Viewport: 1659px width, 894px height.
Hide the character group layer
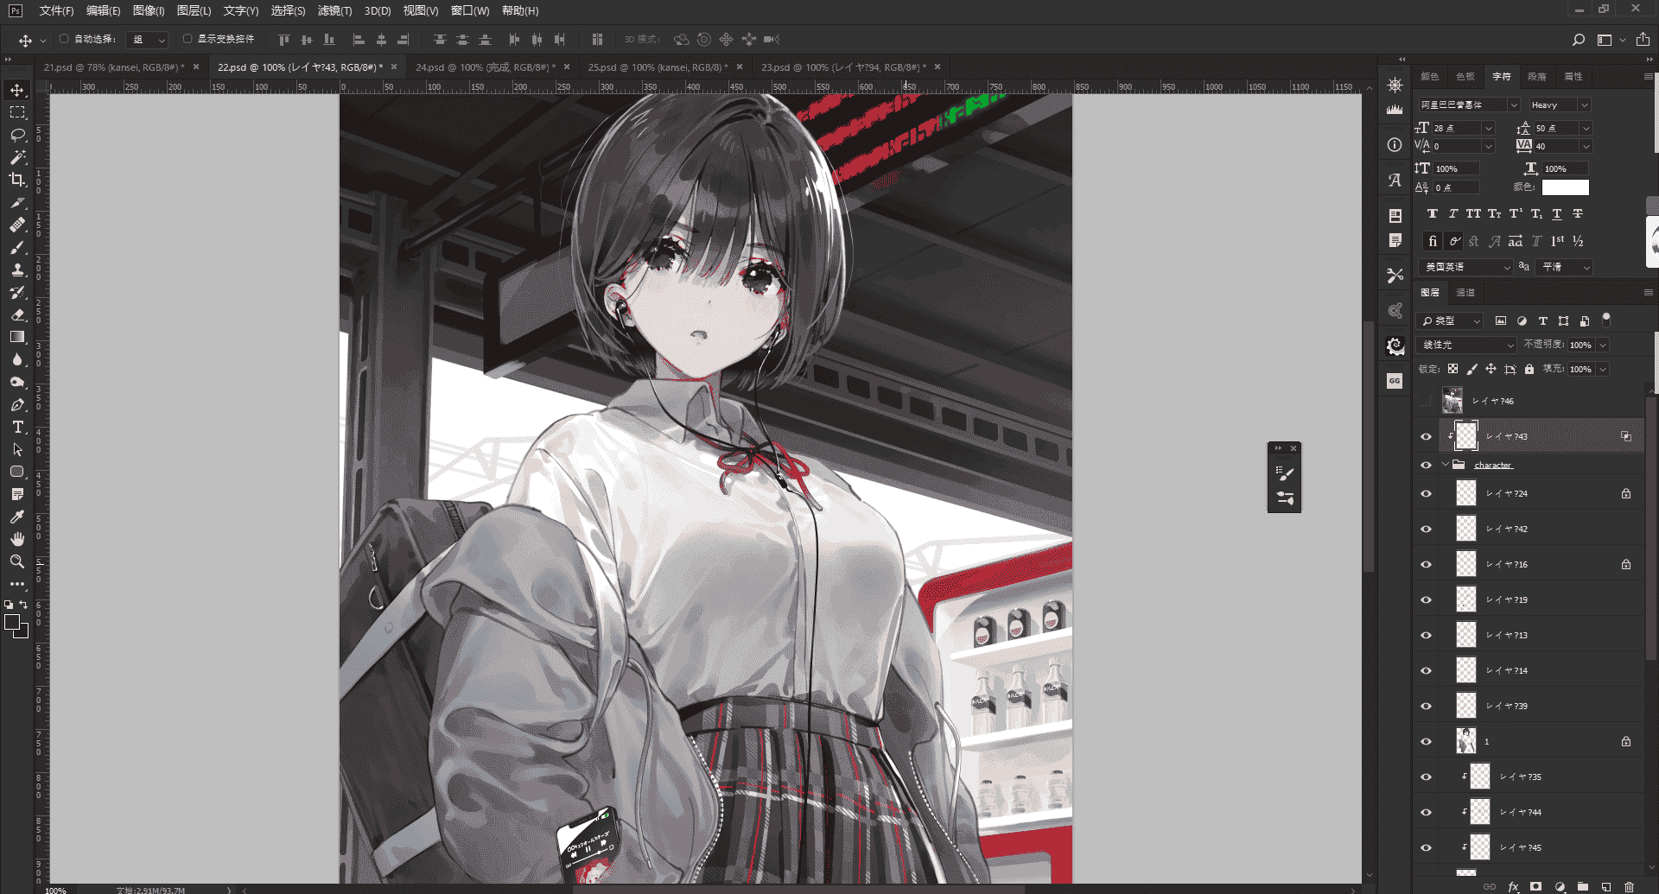pos(1426,465)
